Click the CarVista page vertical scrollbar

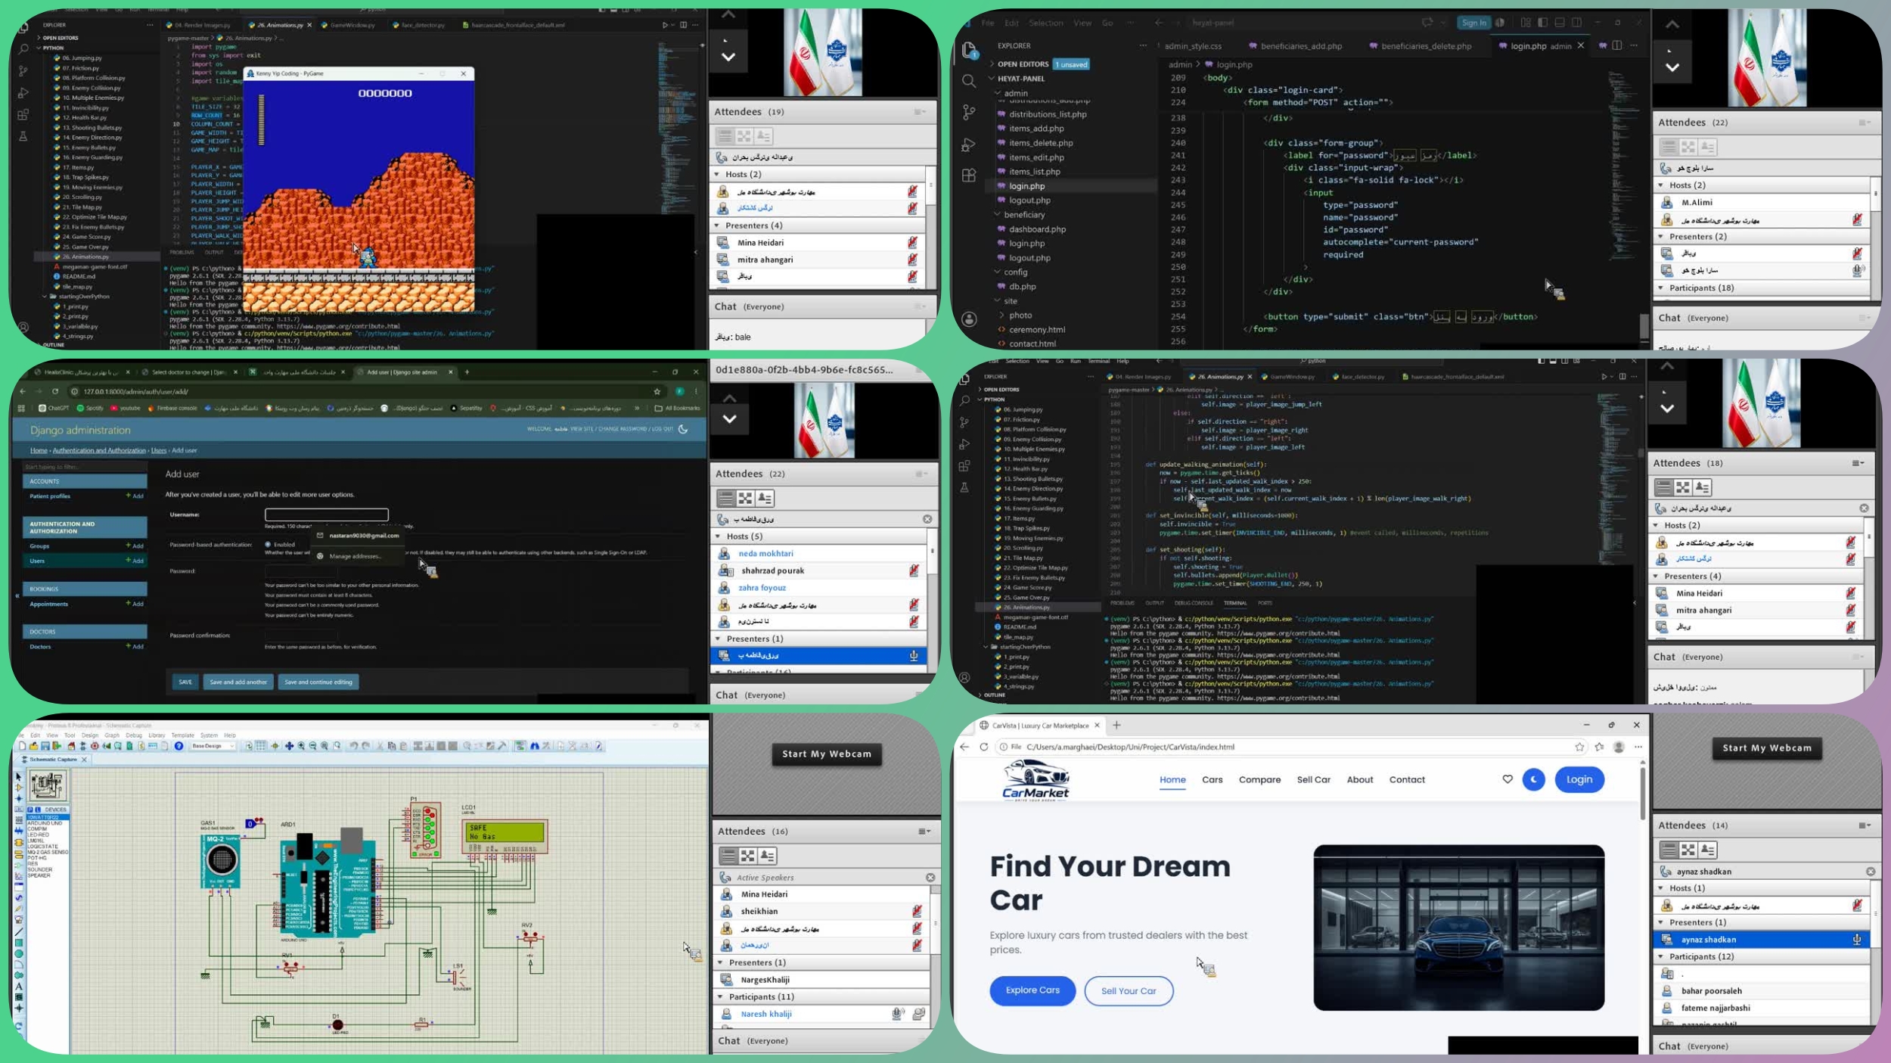(1642, 792)
